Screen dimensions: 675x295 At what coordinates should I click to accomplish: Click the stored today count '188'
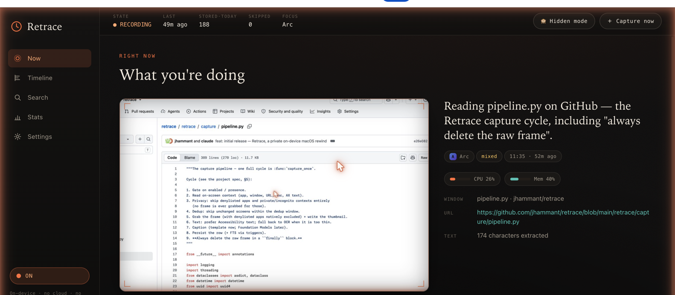[x=204, y=25]
